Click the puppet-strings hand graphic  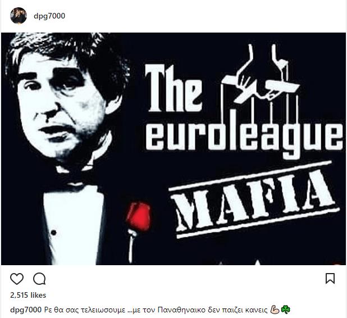260,76
